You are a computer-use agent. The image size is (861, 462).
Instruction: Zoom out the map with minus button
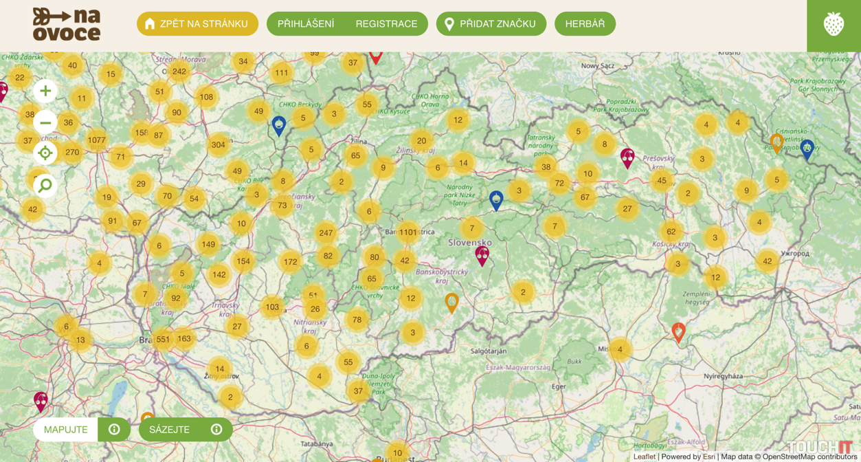pyautogui.click(x=45, y=122)
